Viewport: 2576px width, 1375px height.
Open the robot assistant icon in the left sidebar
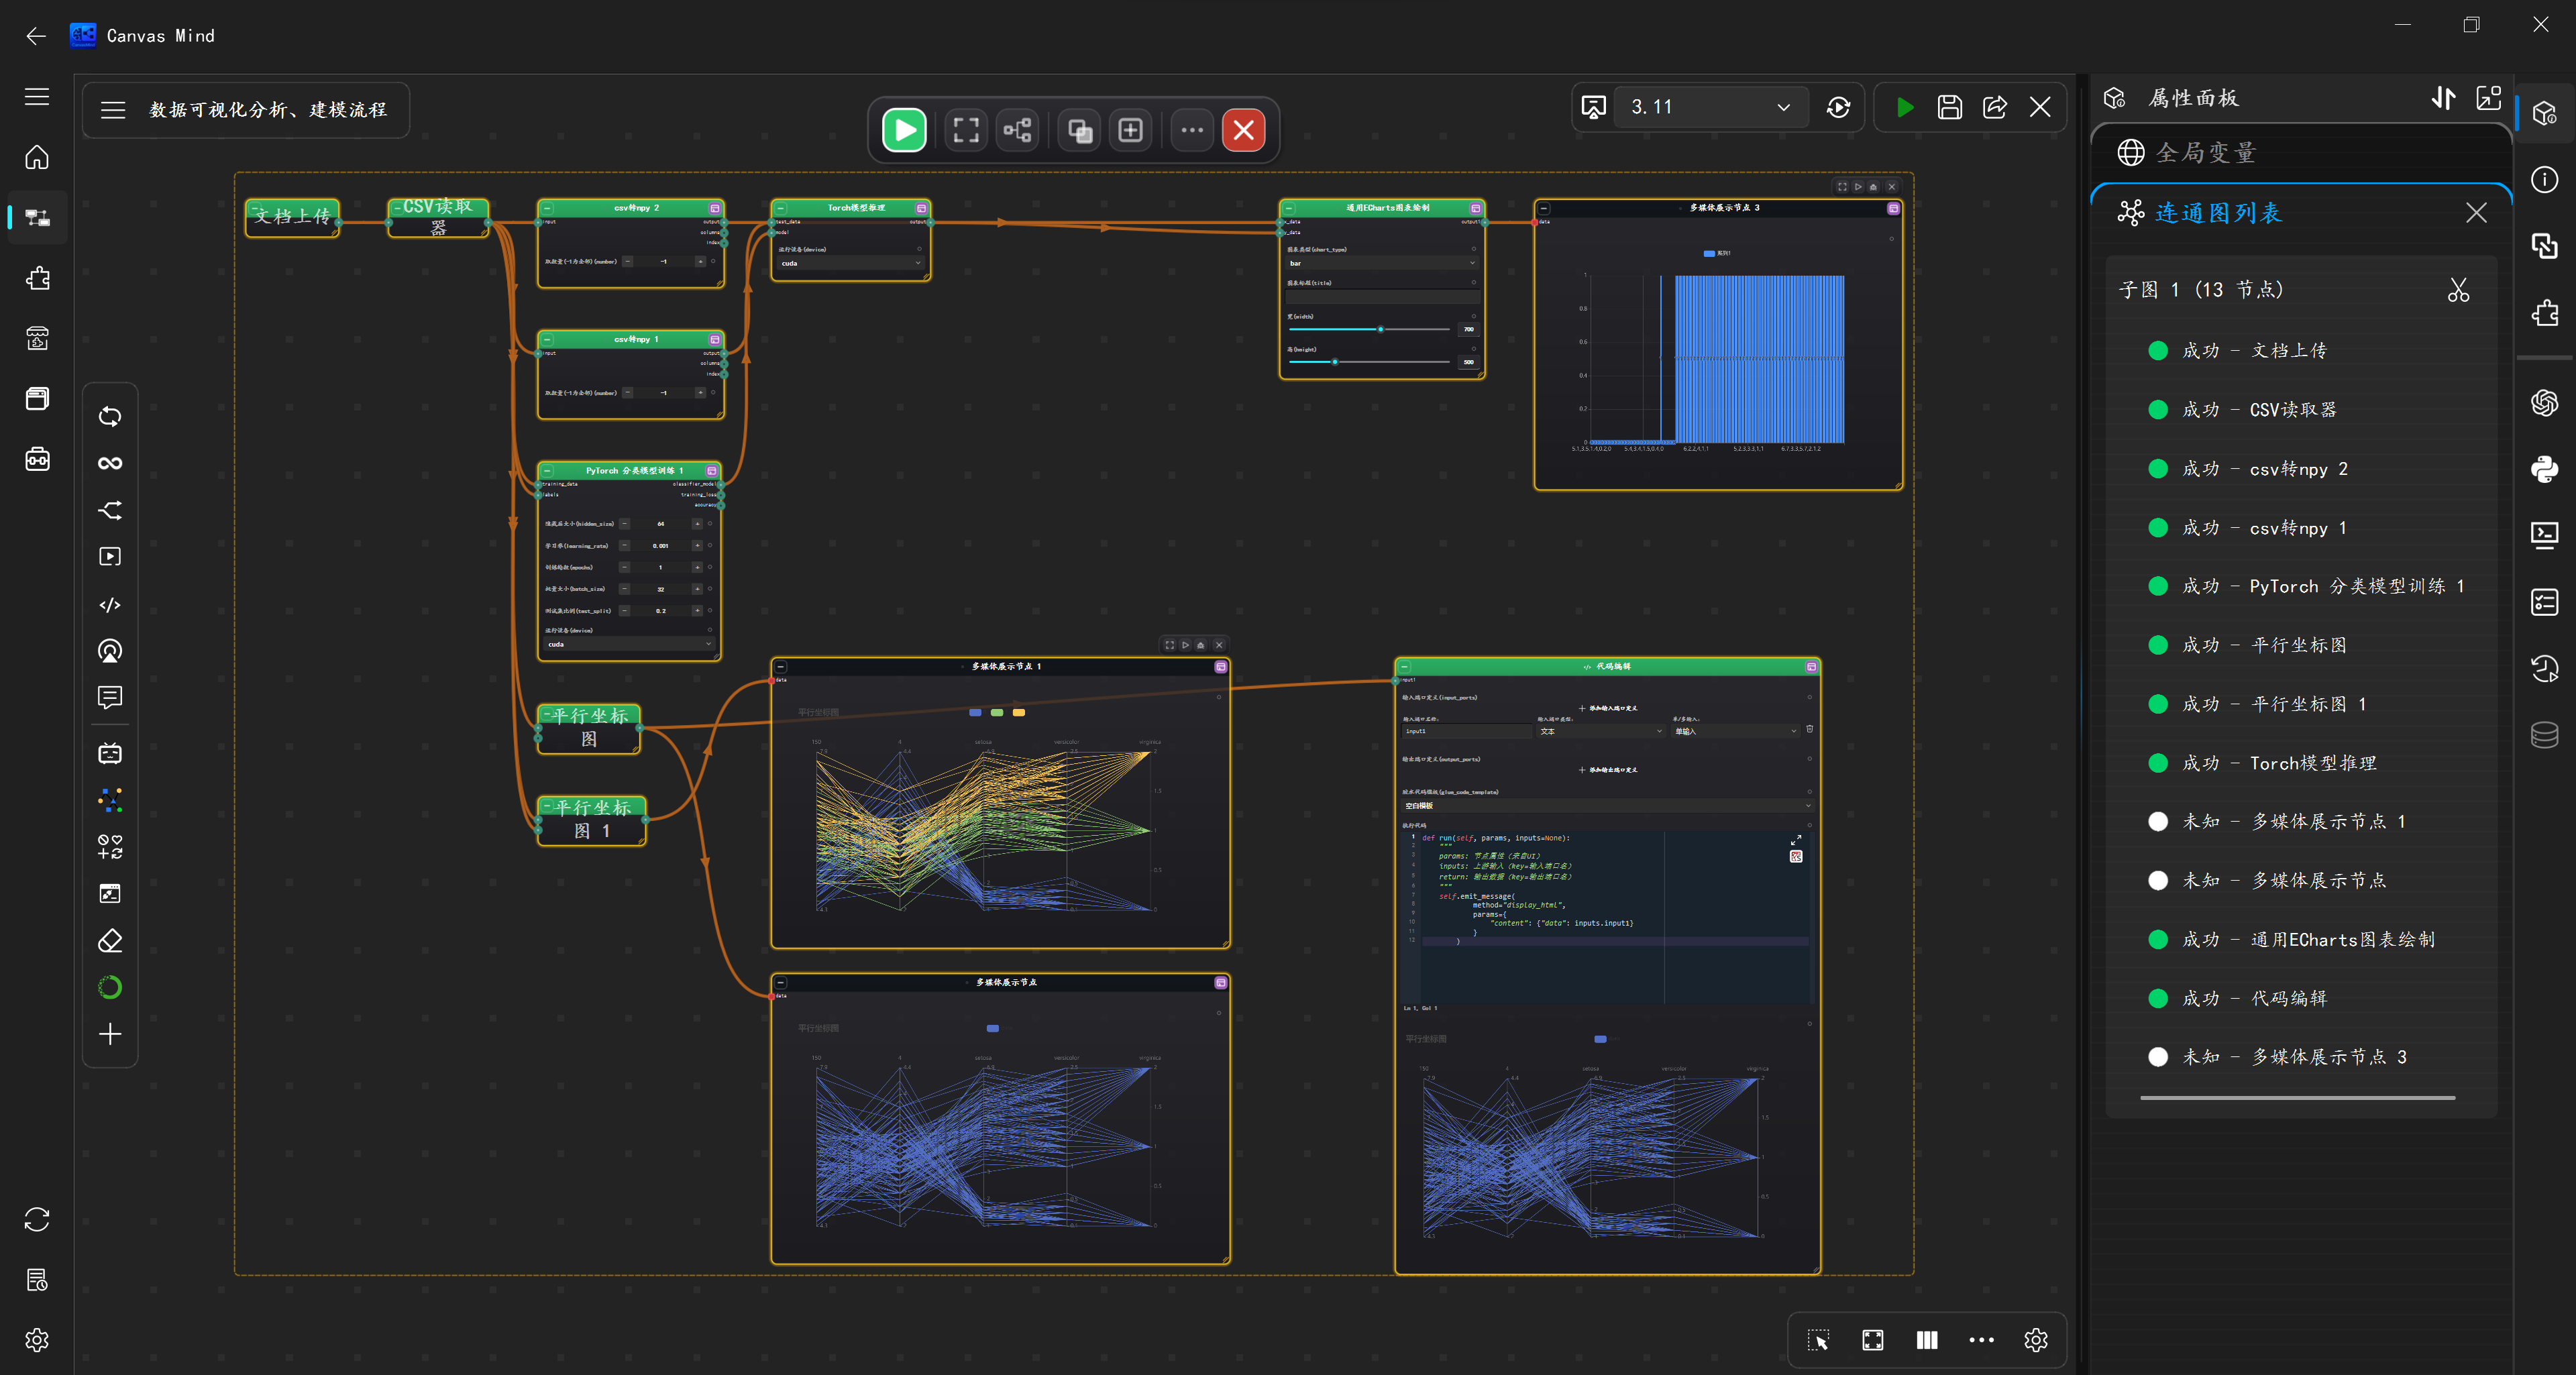point(37,459)
